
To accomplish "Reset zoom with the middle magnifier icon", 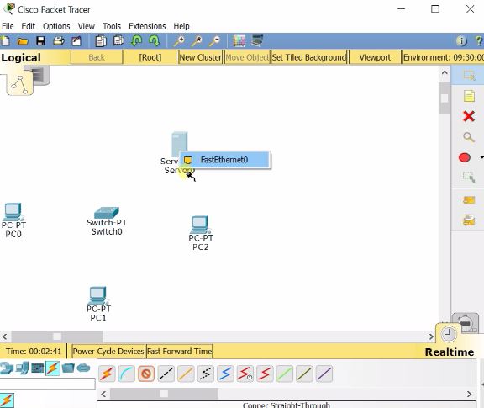I will click(197, 40).
